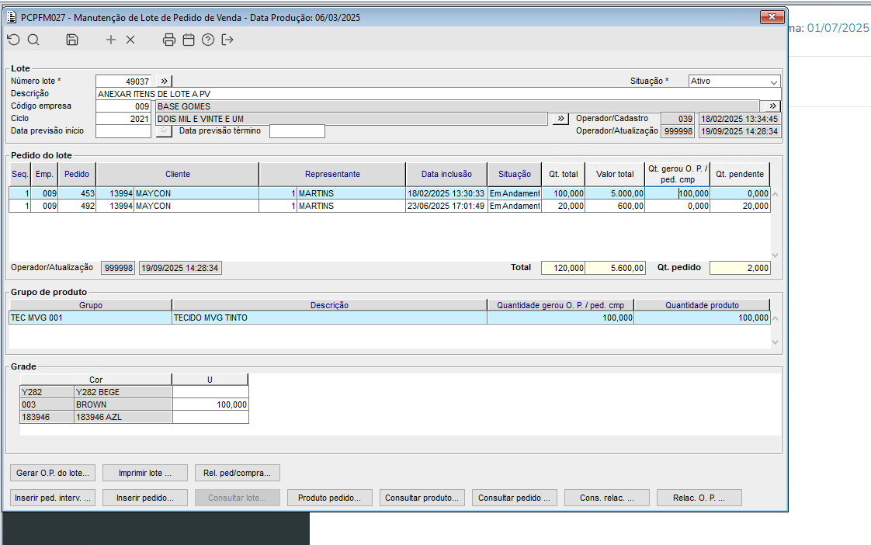This screenshot has height=545, width=871.
Task: Click the Grupo column header
Action: (x=91, y=305)
